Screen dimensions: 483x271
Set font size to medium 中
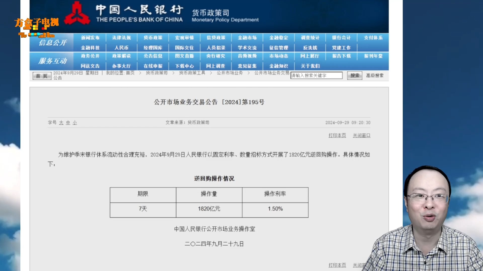click(x=68, y=123)
